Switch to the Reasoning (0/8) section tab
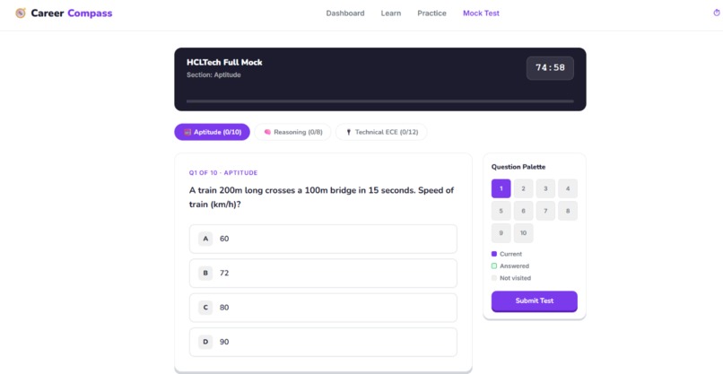The image size is (723, 374). point(292,133)
